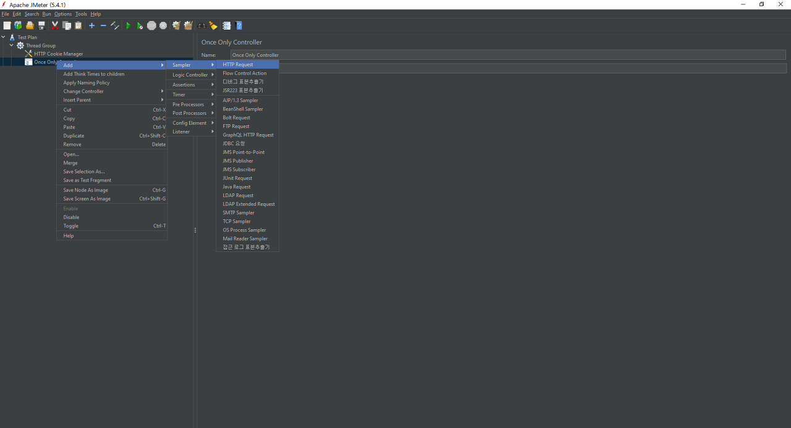Open the Options menu
The height and width of the screenshot is (428, 791).
(x=63, y=14)
